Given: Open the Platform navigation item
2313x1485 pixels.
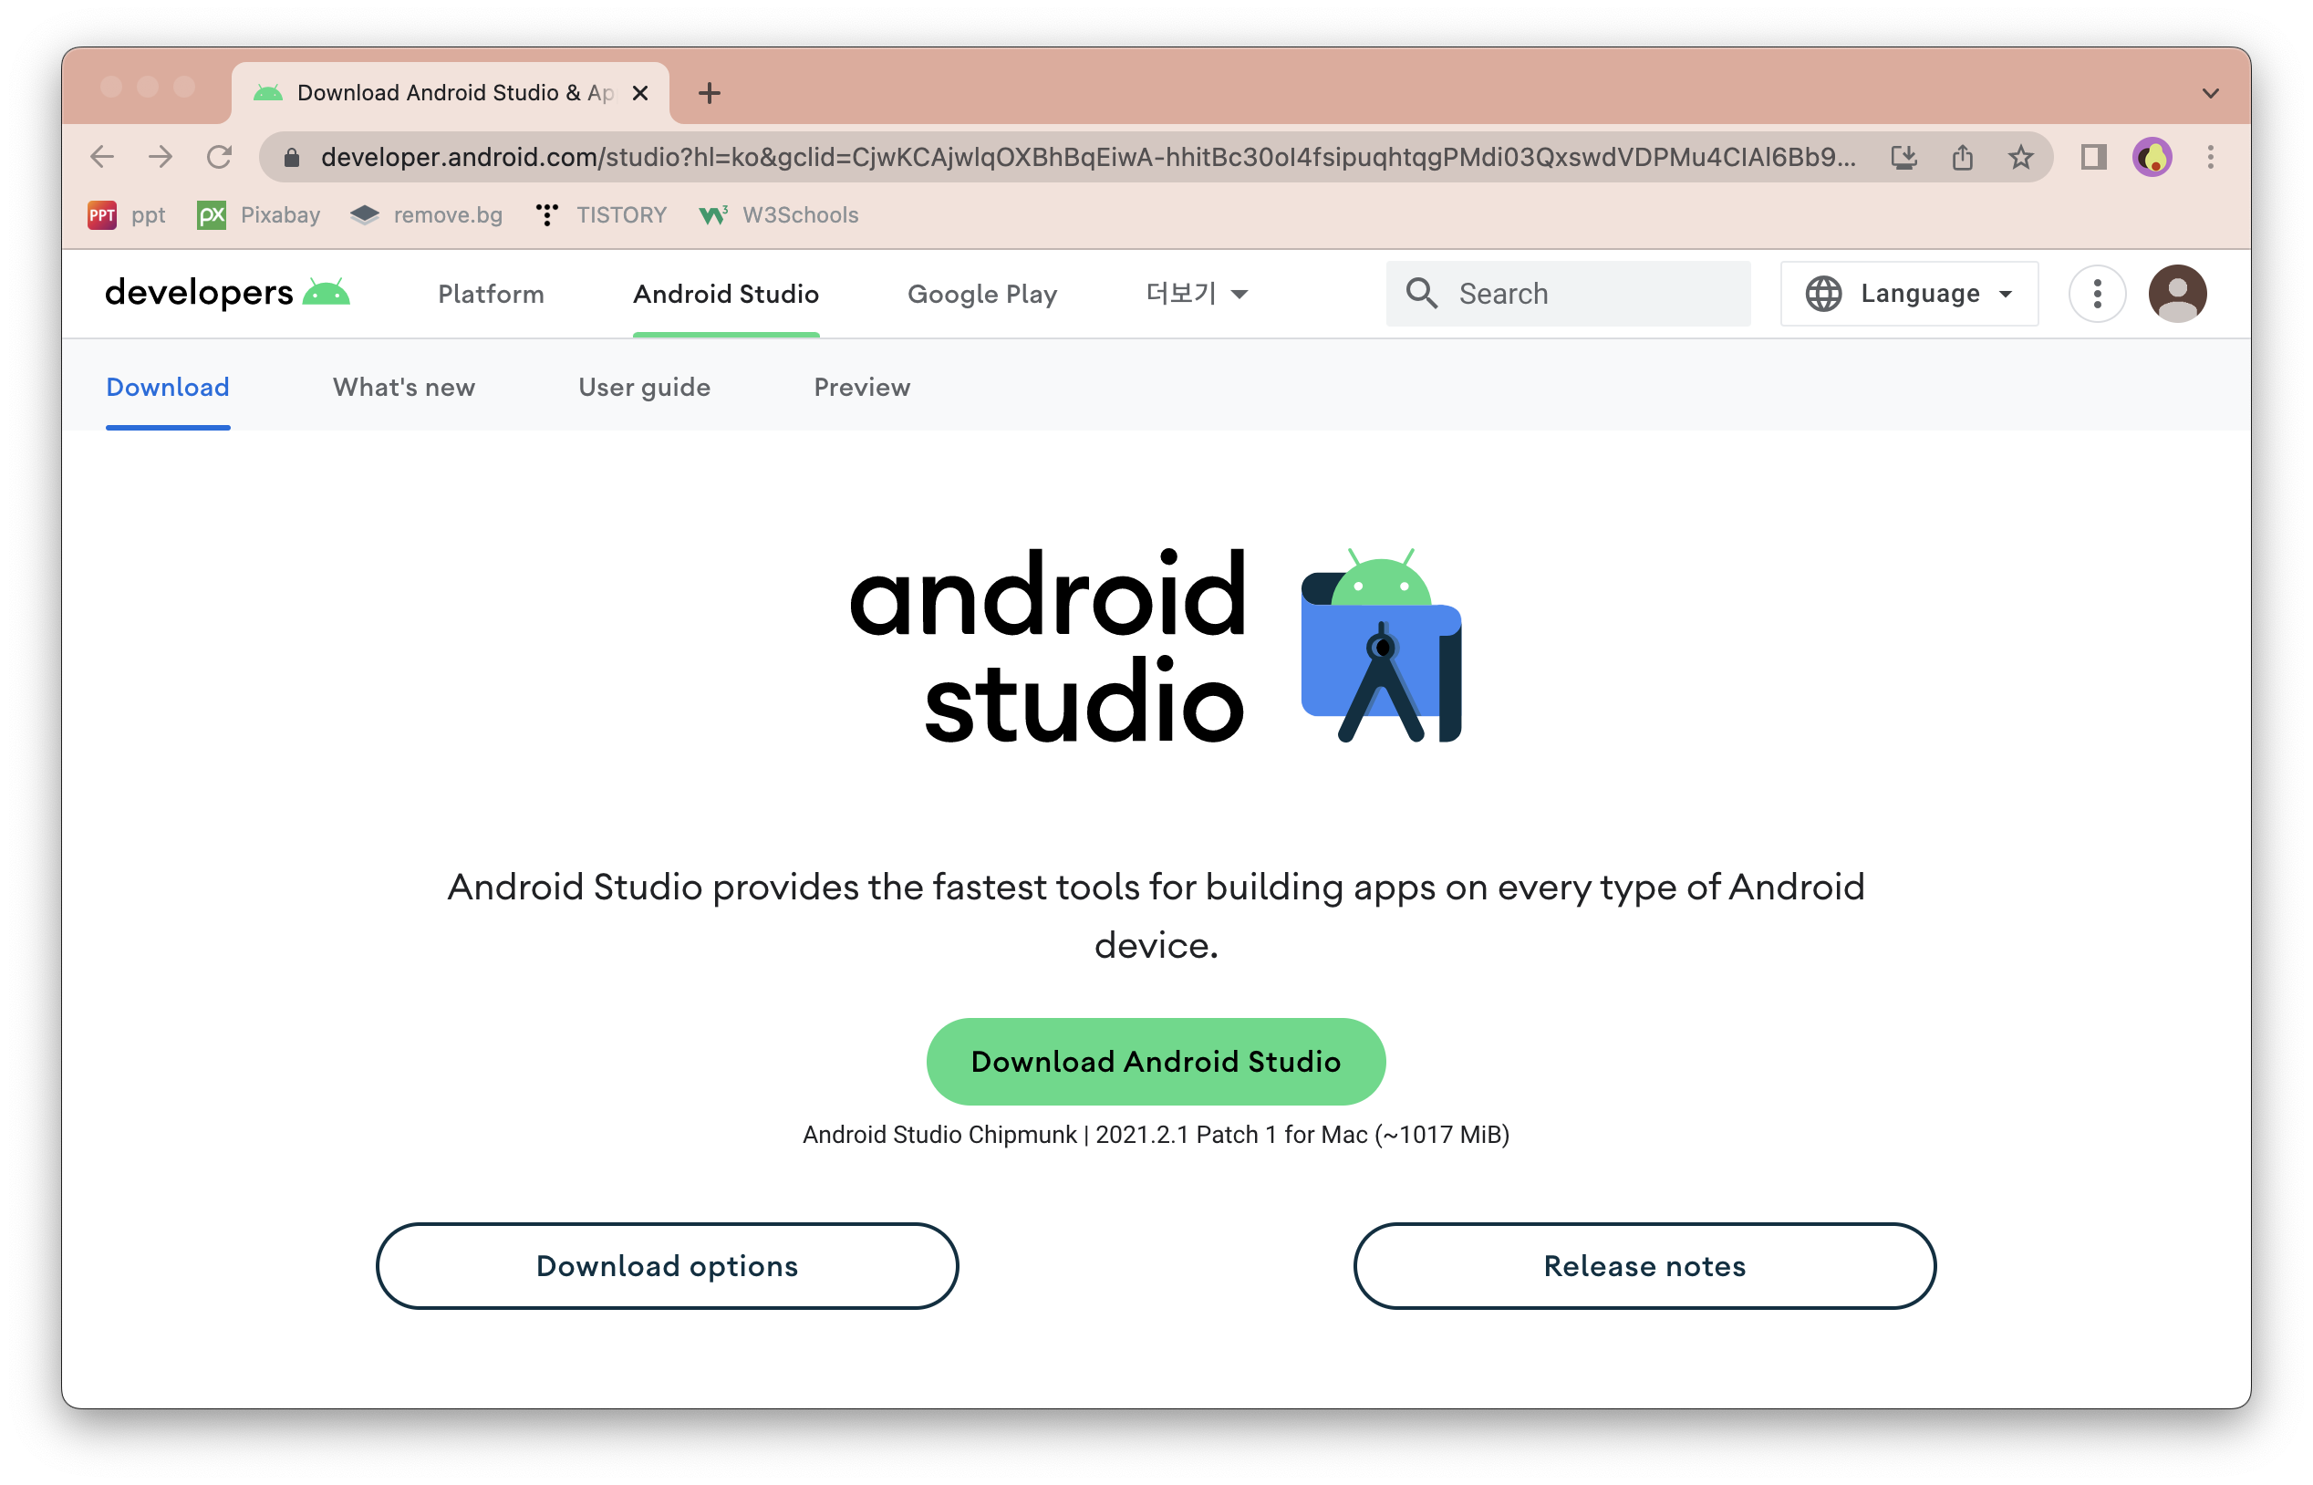Looking at the screenshot, I should coord(491,294).
